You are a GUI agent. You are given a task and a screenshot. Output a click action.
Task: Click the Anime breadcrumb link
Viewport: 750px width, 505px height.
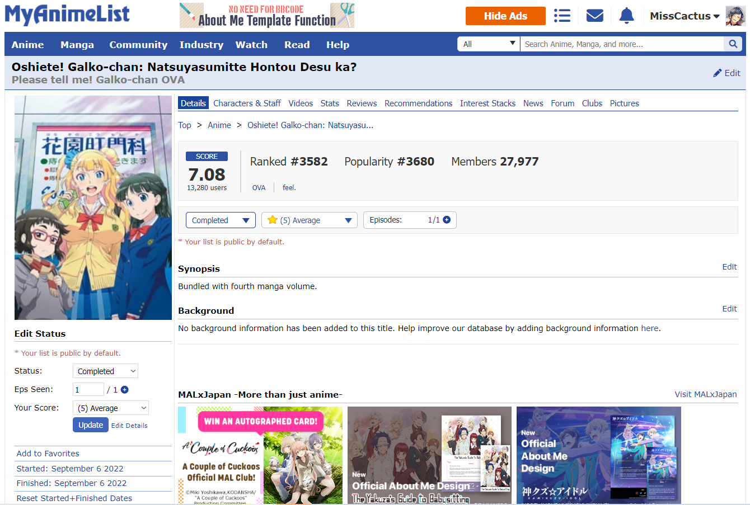click(219, 125)
